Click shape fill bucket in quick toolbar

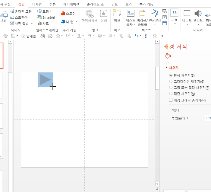pos(58,36)
